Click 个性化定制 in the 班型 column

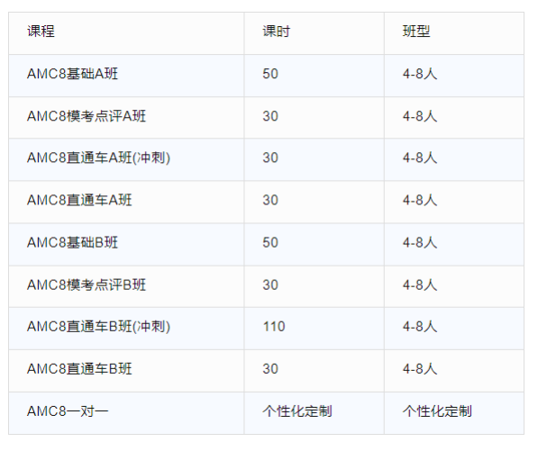(437, 410)
